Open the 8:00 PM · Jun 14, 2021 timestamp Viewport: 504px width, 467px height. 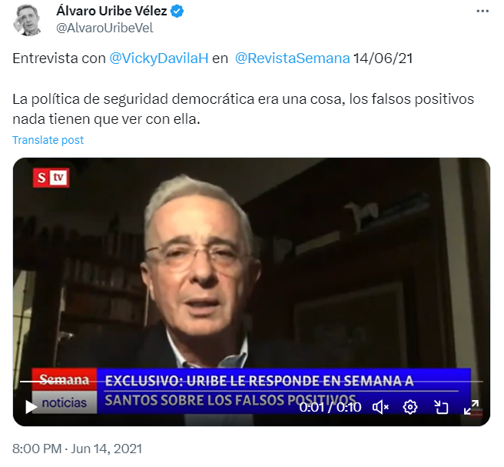[77, 449]
